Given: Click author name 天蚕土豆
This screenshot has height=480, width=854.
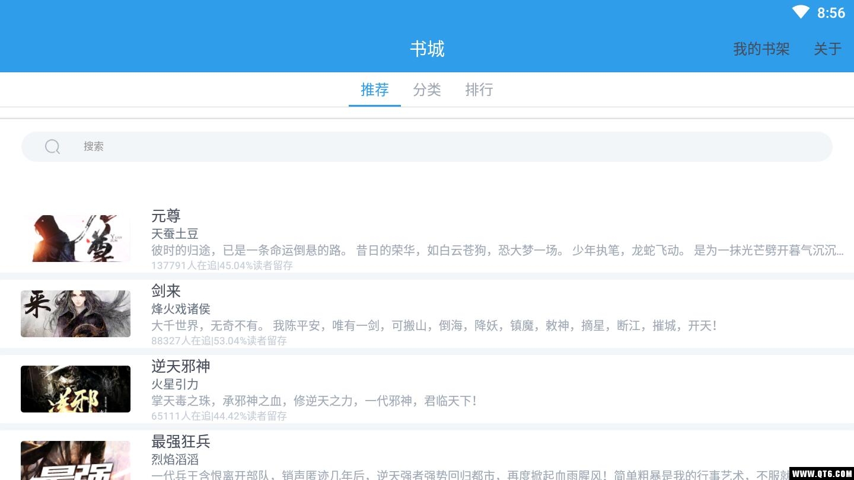Looking at the screenshot, I should [175, 233].
